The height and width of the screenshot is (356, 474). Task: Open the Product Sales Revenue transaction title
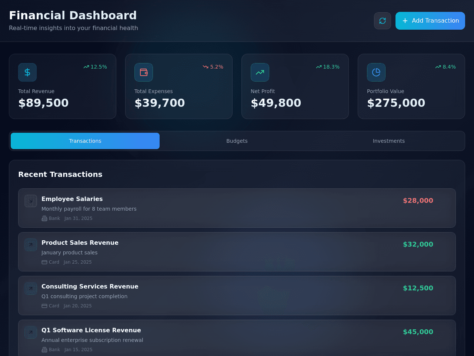click(x=80, y=243)
